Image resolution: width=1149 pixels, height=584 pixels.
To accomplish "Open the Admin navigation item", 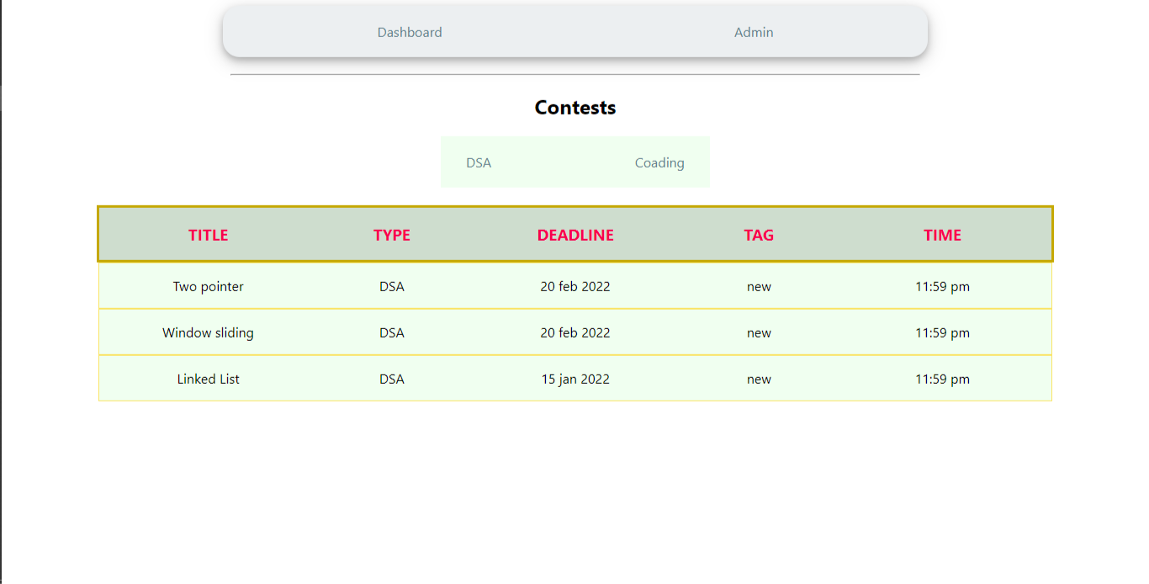I will point(753,32).
